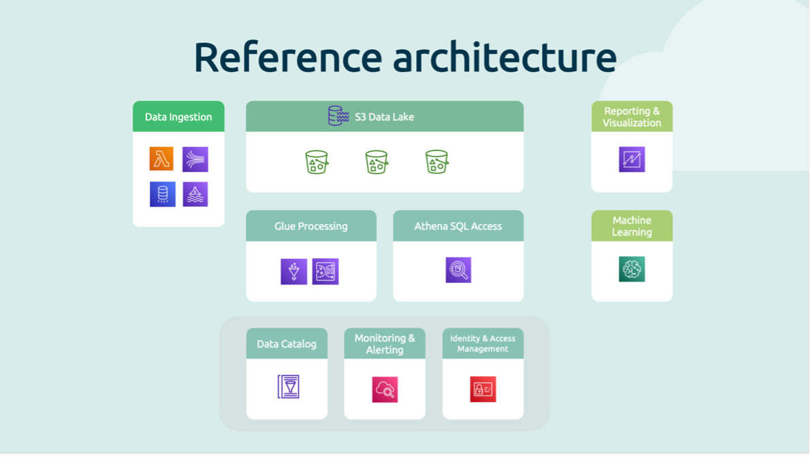Click the Reference architecture slide title
811x457 pixels.
tap(405, 57)
